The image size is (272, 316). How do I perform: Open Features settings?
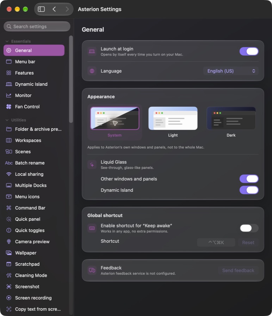coord(34,73)
